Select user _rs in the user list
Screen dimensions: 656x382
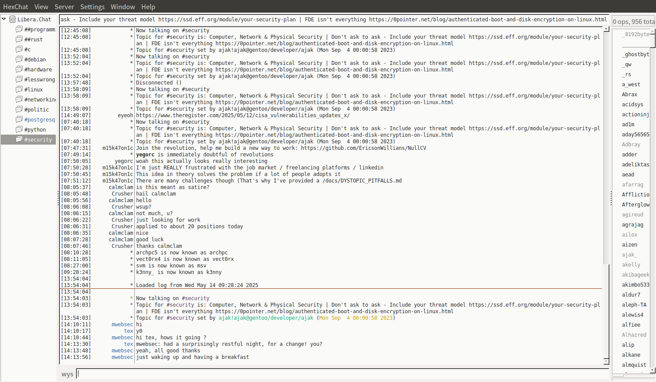point(626,74)
